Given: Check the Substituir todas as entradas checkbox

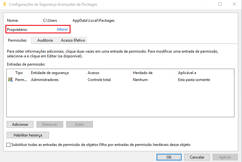Looking at the screenshot, I should click(9, 145).
